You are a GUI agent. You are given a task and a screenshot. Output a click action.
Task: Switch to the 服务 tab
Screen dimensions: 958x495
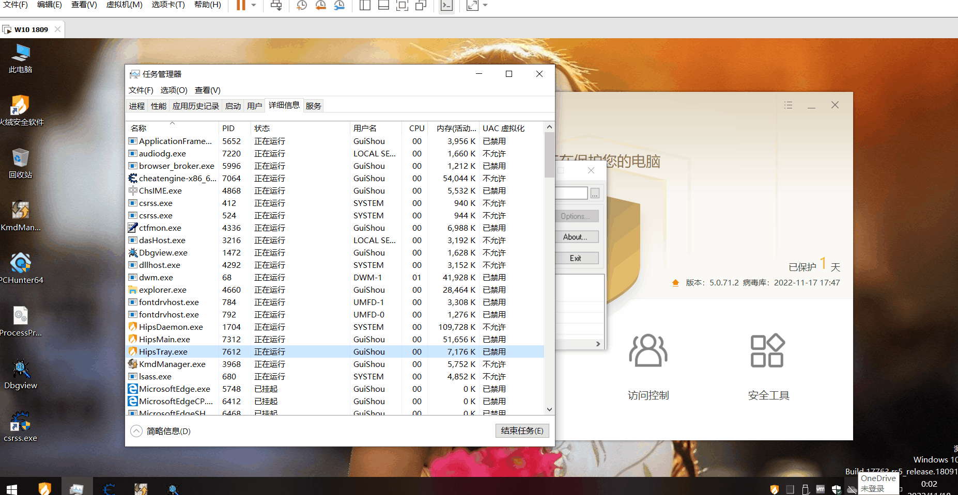pos(313,106)
